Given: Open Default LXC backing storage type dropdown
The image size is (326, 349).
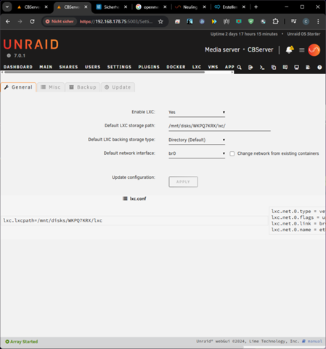Looking at the screenshot, I should point(197,140).
